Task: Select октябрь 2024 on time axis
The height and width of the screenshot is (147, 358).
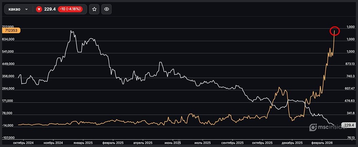Action: [23, 142]
